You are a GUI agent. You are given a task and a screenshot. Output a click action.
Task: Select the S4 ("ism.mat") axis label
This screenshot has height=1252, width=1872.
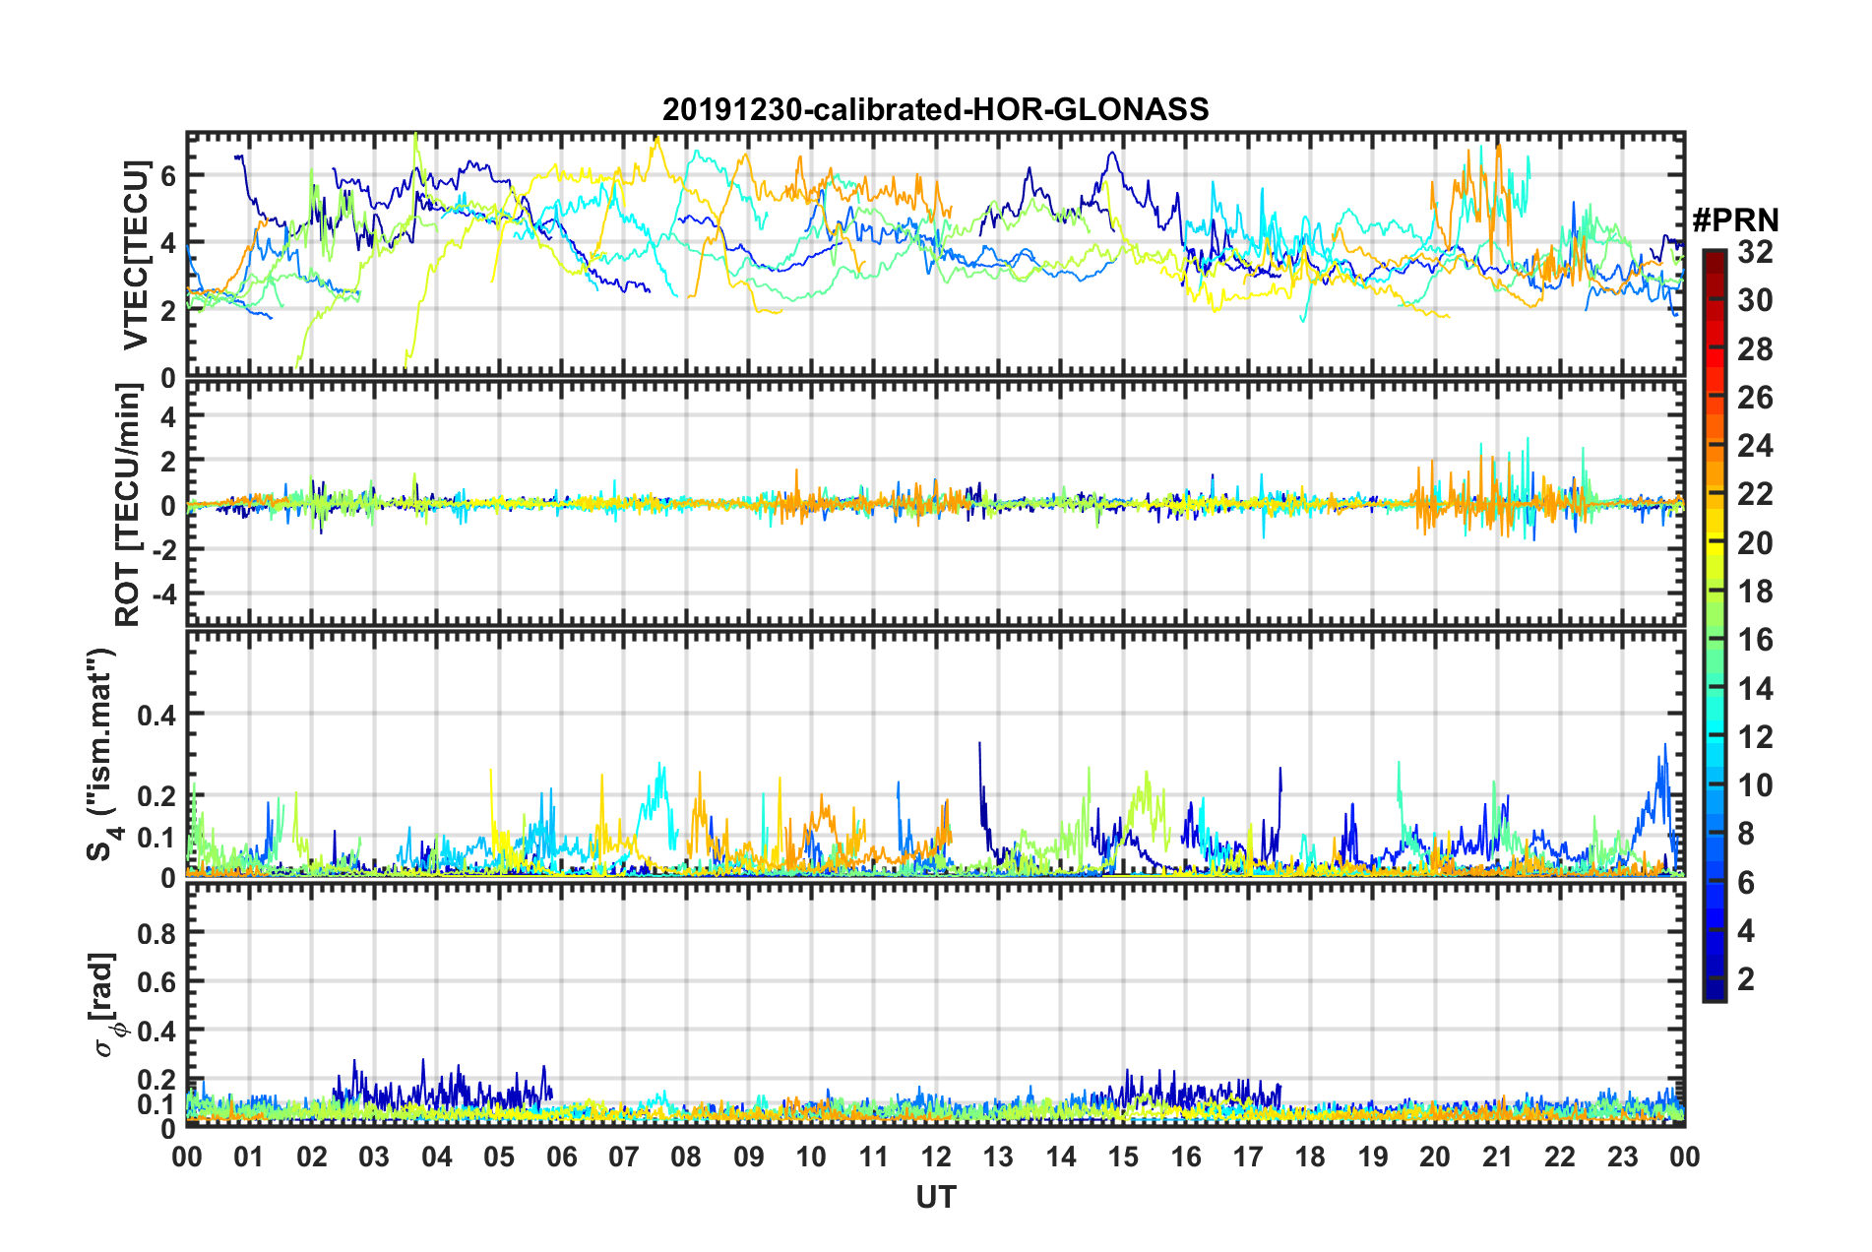coord(102,754)
